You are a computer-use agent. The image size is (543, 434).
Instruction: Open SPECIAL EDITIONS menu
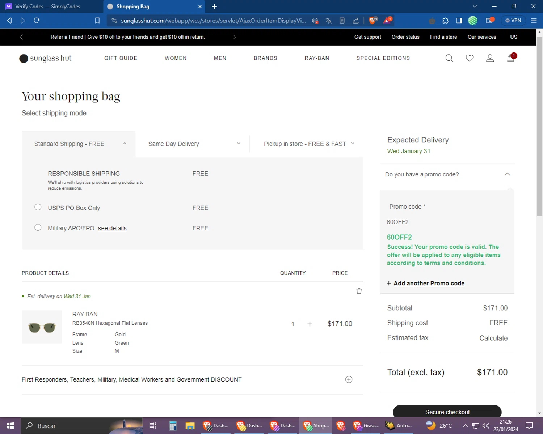(383, 58)
